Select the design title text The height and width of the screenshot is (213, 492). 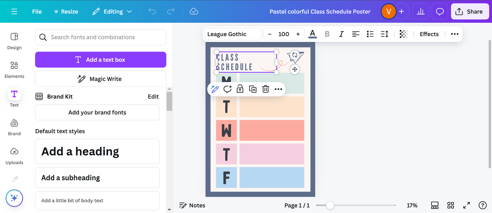(320, 12)
